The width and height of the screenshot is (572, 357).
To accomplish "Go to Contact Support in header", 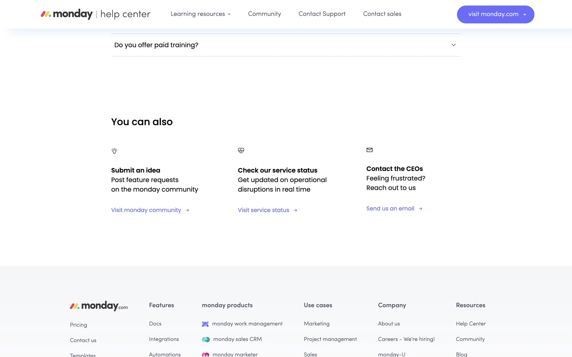I will tap(322, 14).
